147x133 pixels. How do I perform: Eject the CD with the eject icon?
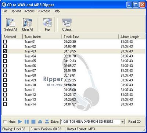(x=40, y=122)
